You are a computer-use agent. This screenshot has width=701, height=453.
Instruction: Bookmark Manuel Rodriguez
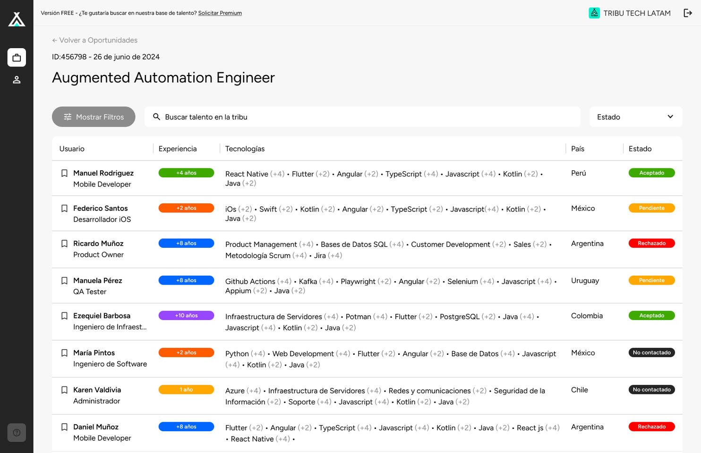65,173
